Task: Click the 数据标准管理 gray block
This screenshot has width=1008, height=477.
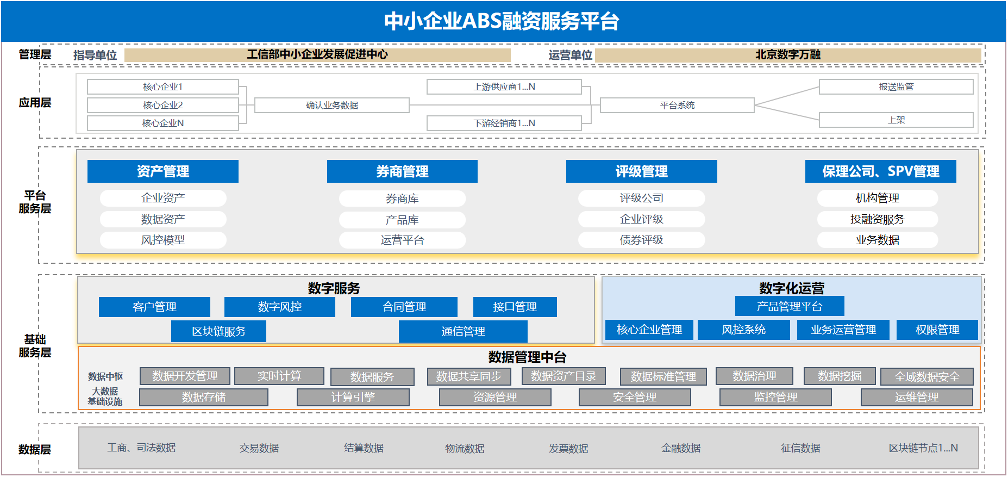Action: point(663,376)
